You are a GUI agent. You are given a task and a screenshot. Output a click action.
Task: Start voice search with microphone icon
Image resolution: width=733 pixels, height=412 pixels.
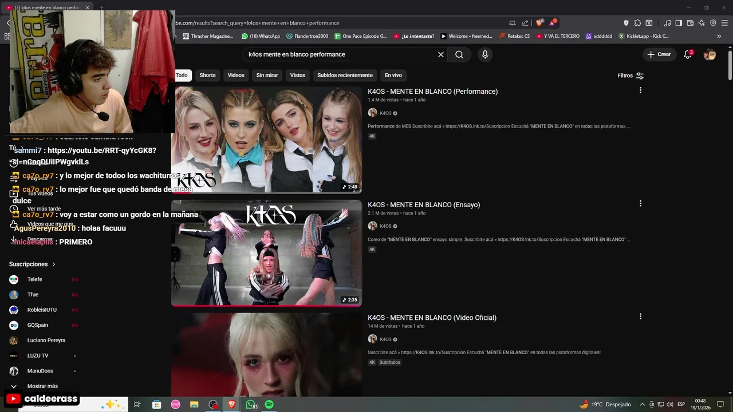[x=485, y=54]
